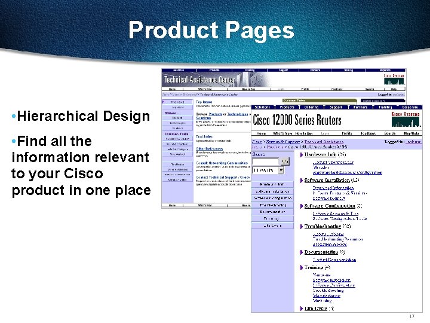
Task: Open Top Issues link on Technical Assistance page
Action: tap(204, 102)
